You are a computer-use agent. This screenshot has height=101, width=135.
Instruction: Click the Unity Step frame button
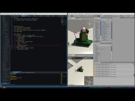click(103, 16)
